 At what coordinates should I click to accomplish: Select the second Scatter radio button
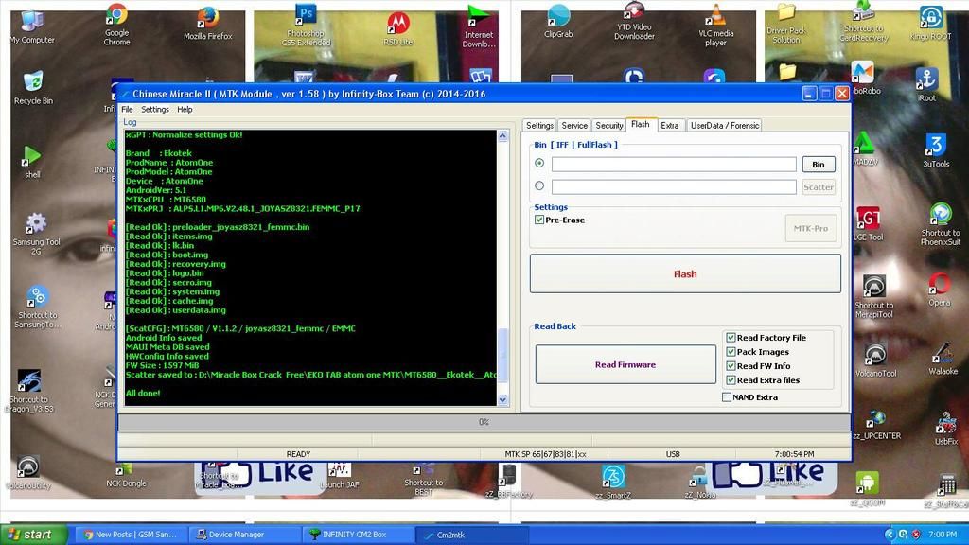539,186
